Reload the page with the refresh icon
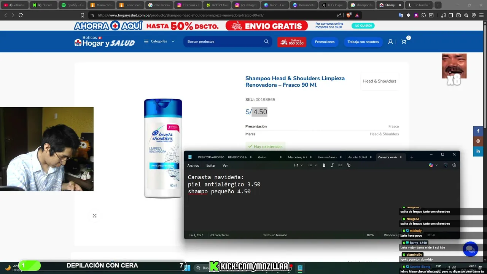This screenshot has height=274, width=487. (x=21, y=15)
